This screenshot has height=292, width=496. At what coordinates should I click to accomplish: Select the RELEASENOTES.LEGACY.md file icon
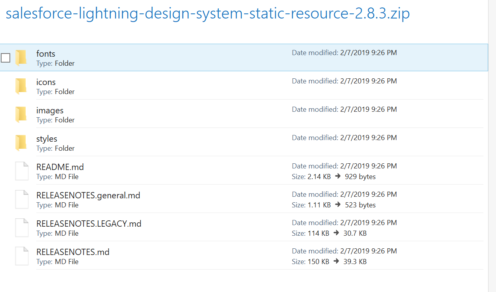pyautogui.click(x=22, y=227)
